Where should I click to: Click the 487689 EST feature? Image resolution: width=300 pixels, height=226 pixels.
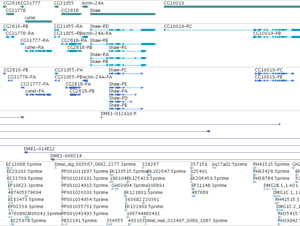pyautogui.click(x=193, y=196)
